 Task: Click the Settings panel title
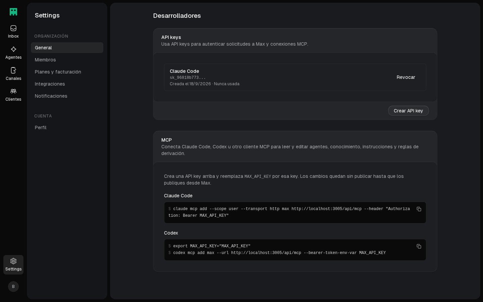click(x=47, y=15)
